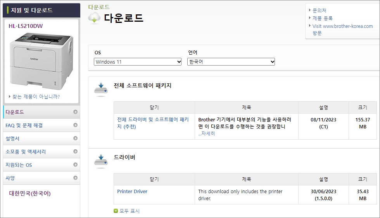Click the 대한민국(한국어) region text
The height and width of the screenshot is (218, 380).
click(x=30, y=193)
